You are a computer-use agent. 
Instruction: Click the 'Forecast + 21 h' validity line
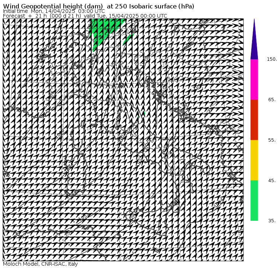click(85, 16)
